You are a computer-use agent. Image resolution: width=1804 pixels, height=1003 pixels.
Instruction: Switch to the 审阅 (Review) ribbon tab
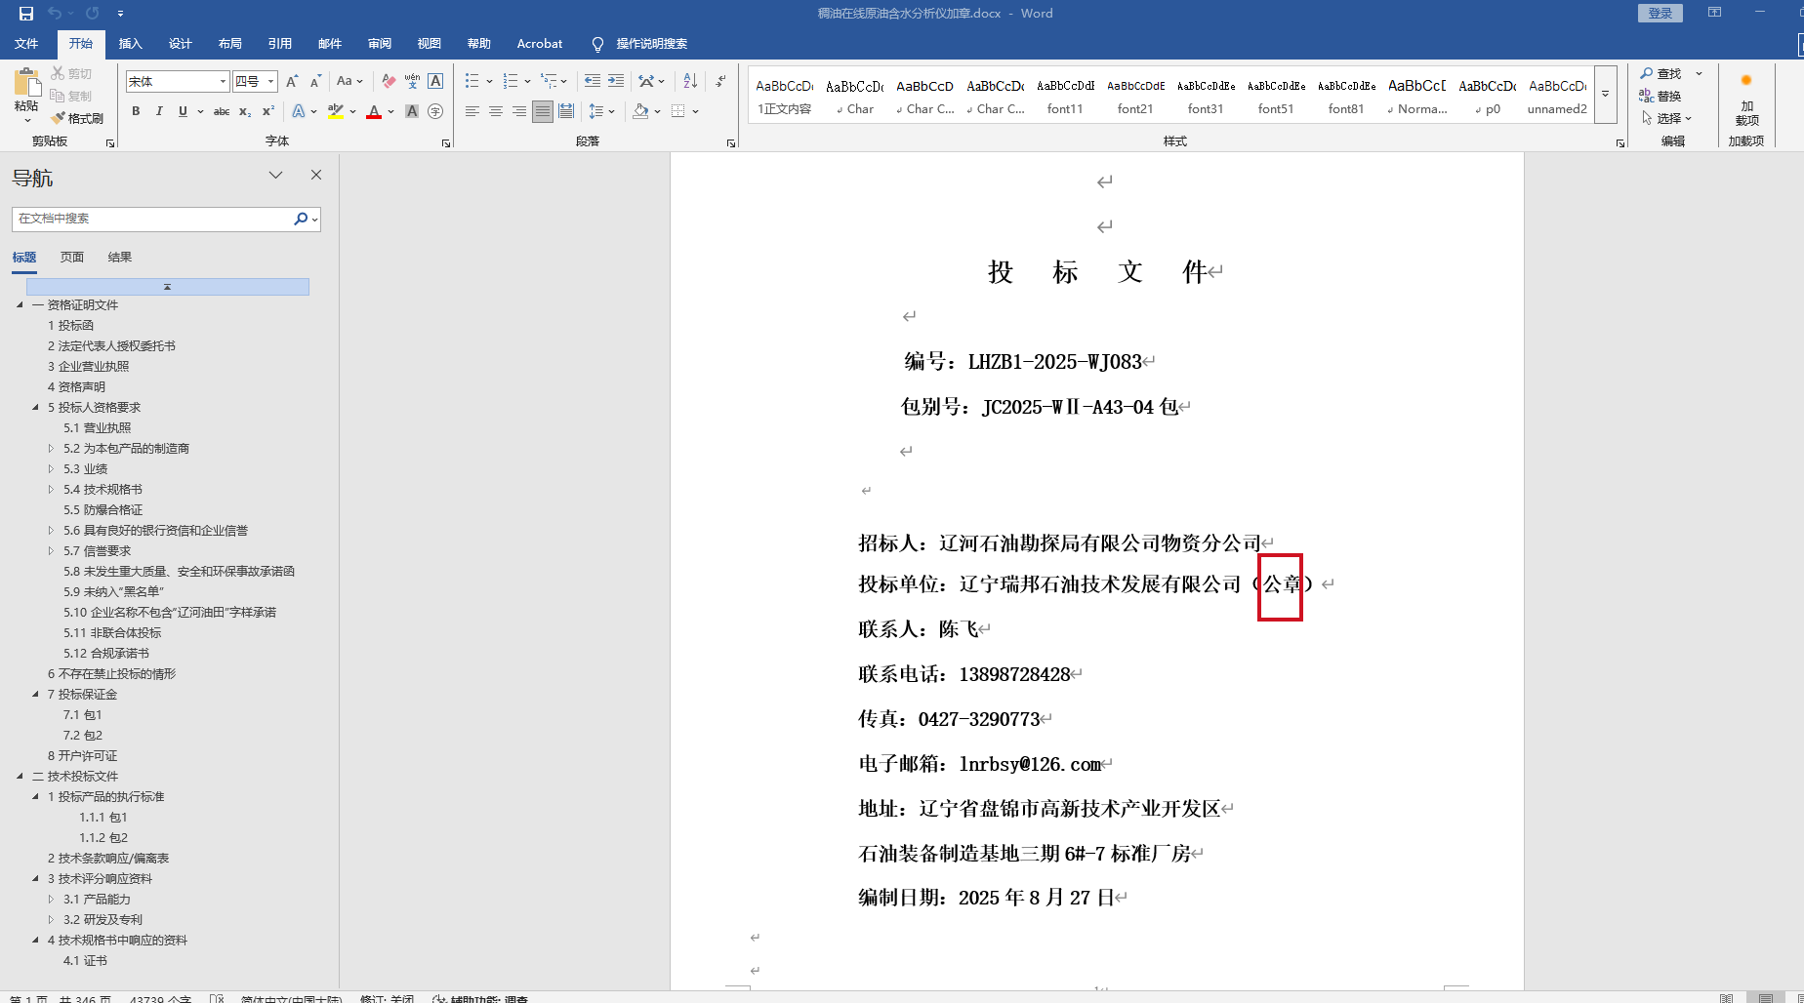380,44
